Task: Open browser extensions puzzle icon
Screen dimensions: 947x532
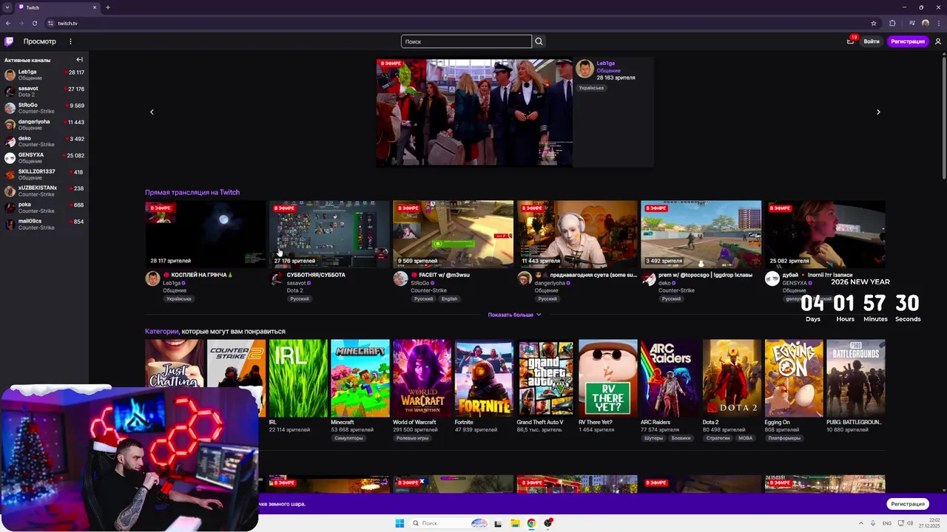Action: tap(892, 23)
